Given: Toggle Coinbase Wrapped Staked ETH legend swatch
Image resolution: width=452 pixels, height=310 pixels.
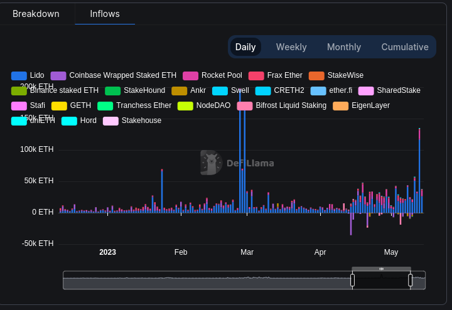Looking at the screenshot, I should [58, 76].
